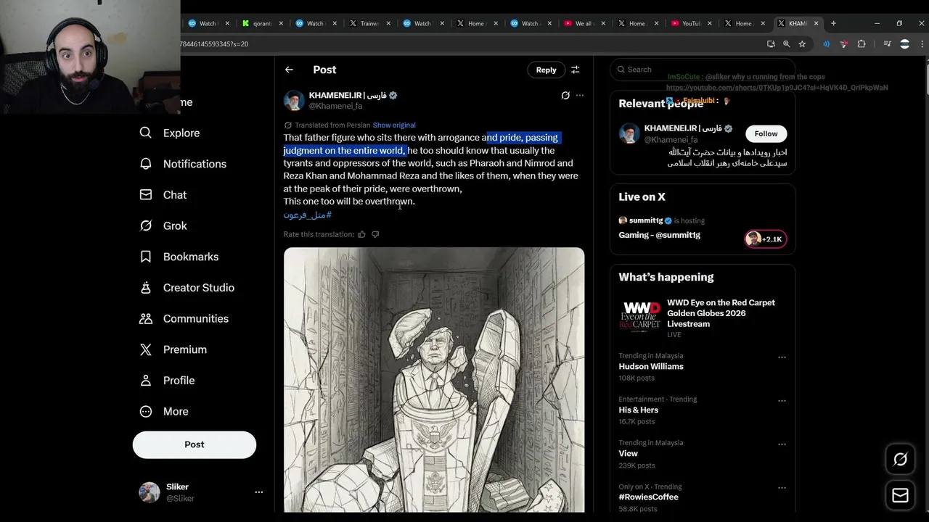Open the Persian hashtag link under the post
Screen dimensions: 929x522
click(x=308, y=215)
